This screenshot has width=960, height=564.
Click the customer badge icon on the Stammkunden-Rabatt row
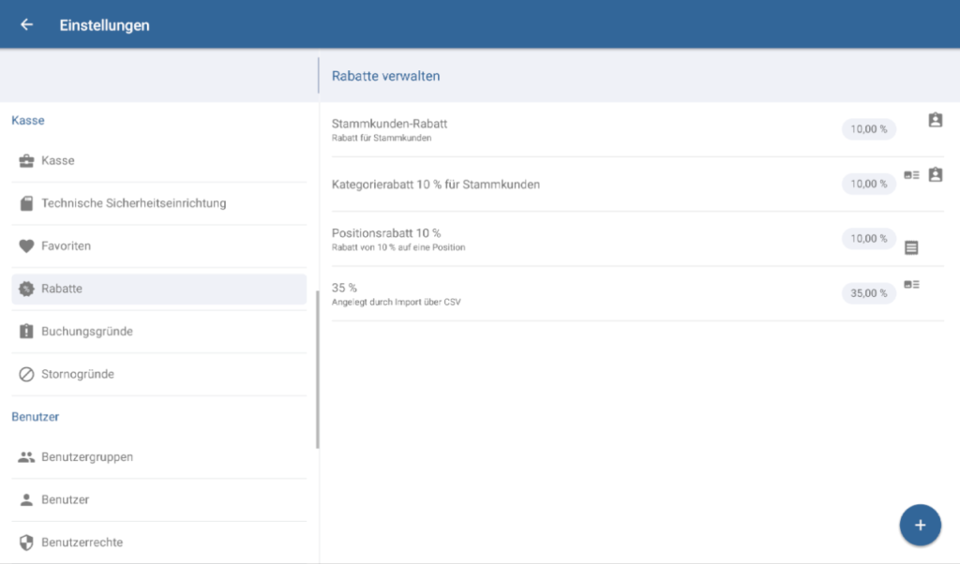[935, 120]
